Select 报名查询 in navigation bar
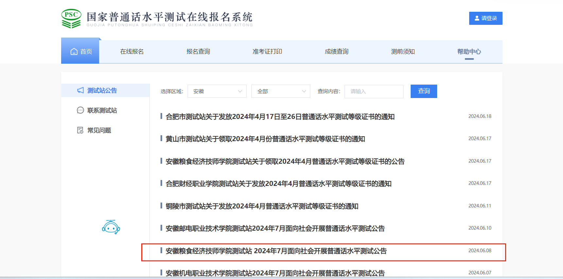 [x=198, y=52]
